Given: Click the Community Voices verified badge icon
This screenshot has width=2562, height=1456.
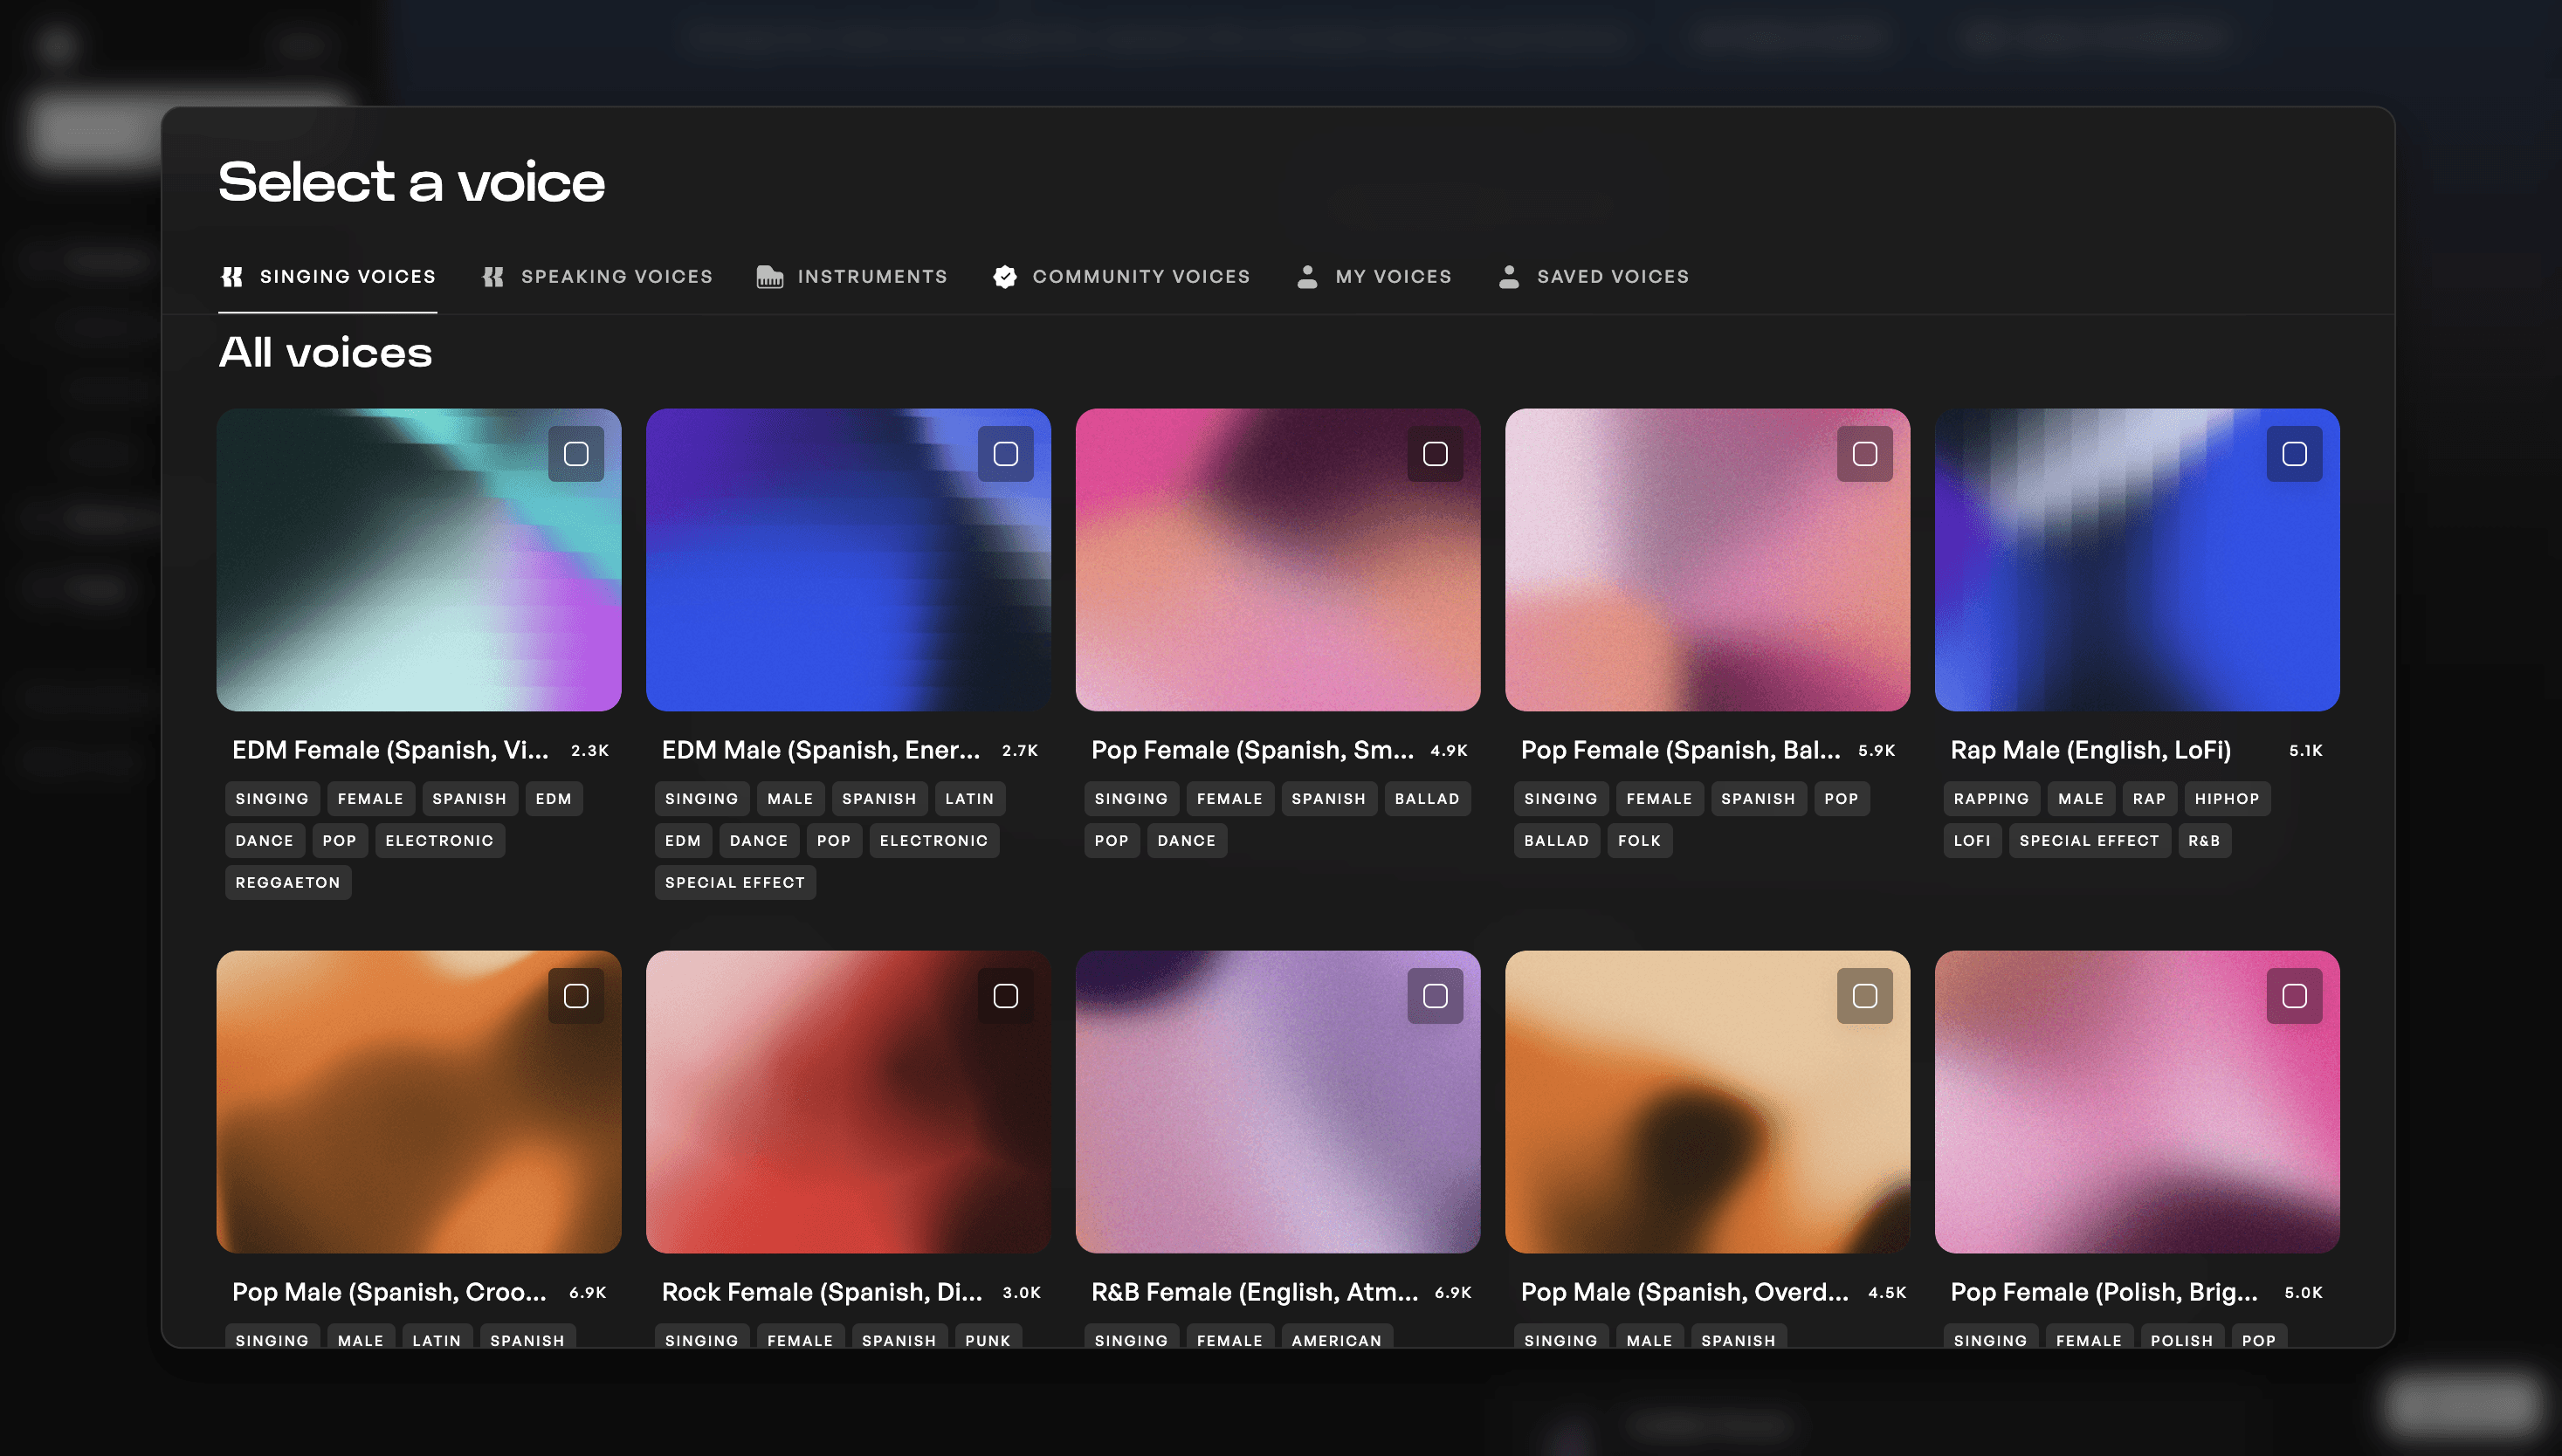Looking at the screenshot, I should [1004, 277].
